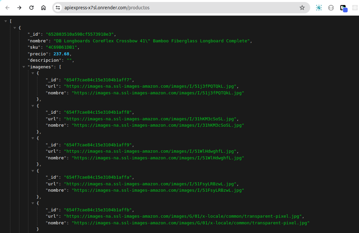Click the product "_id" key label
The image size is (359, 233).
pyautogui.click(x=34, y=34)
